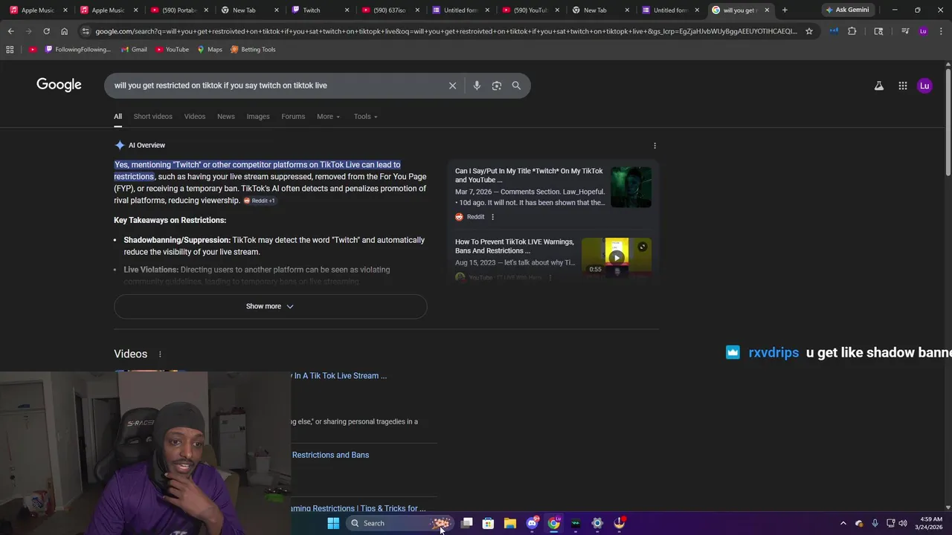Expand AI Overview with Show more
Image resolution: width=952 pixels, height=535 pixels.
tap(270, 306)
